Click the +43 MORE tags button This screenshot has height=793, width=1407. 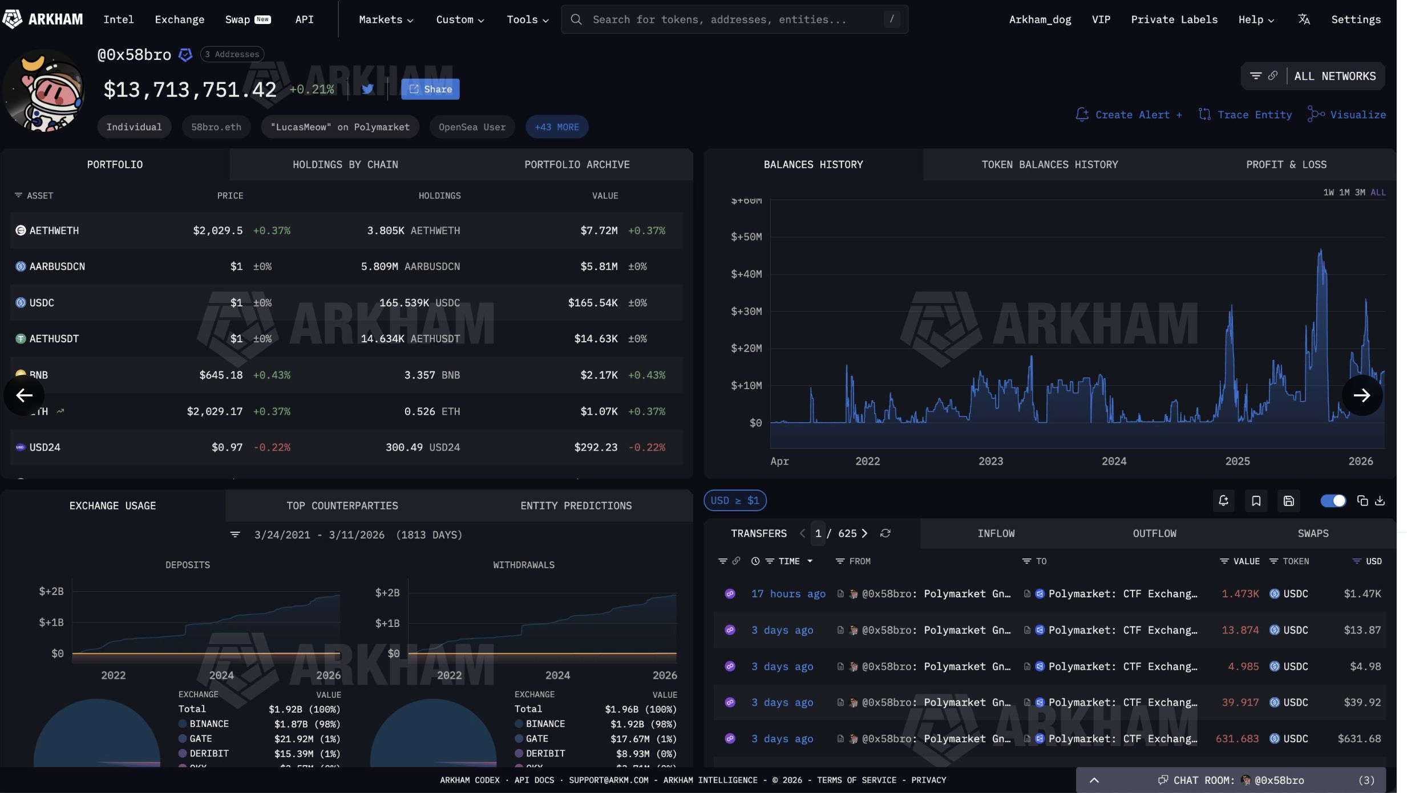point(556,127)
